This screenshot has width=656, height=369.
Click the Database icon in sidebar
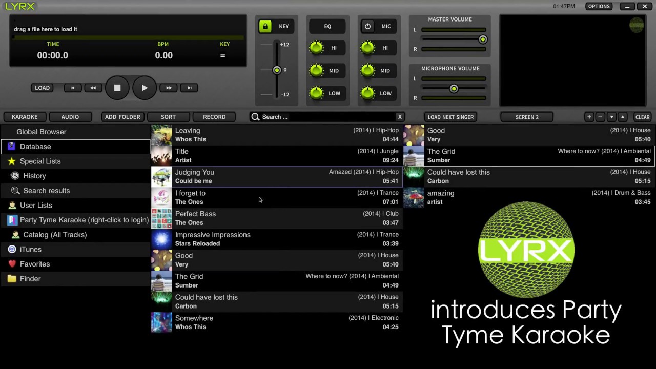(x=11, y=147)
